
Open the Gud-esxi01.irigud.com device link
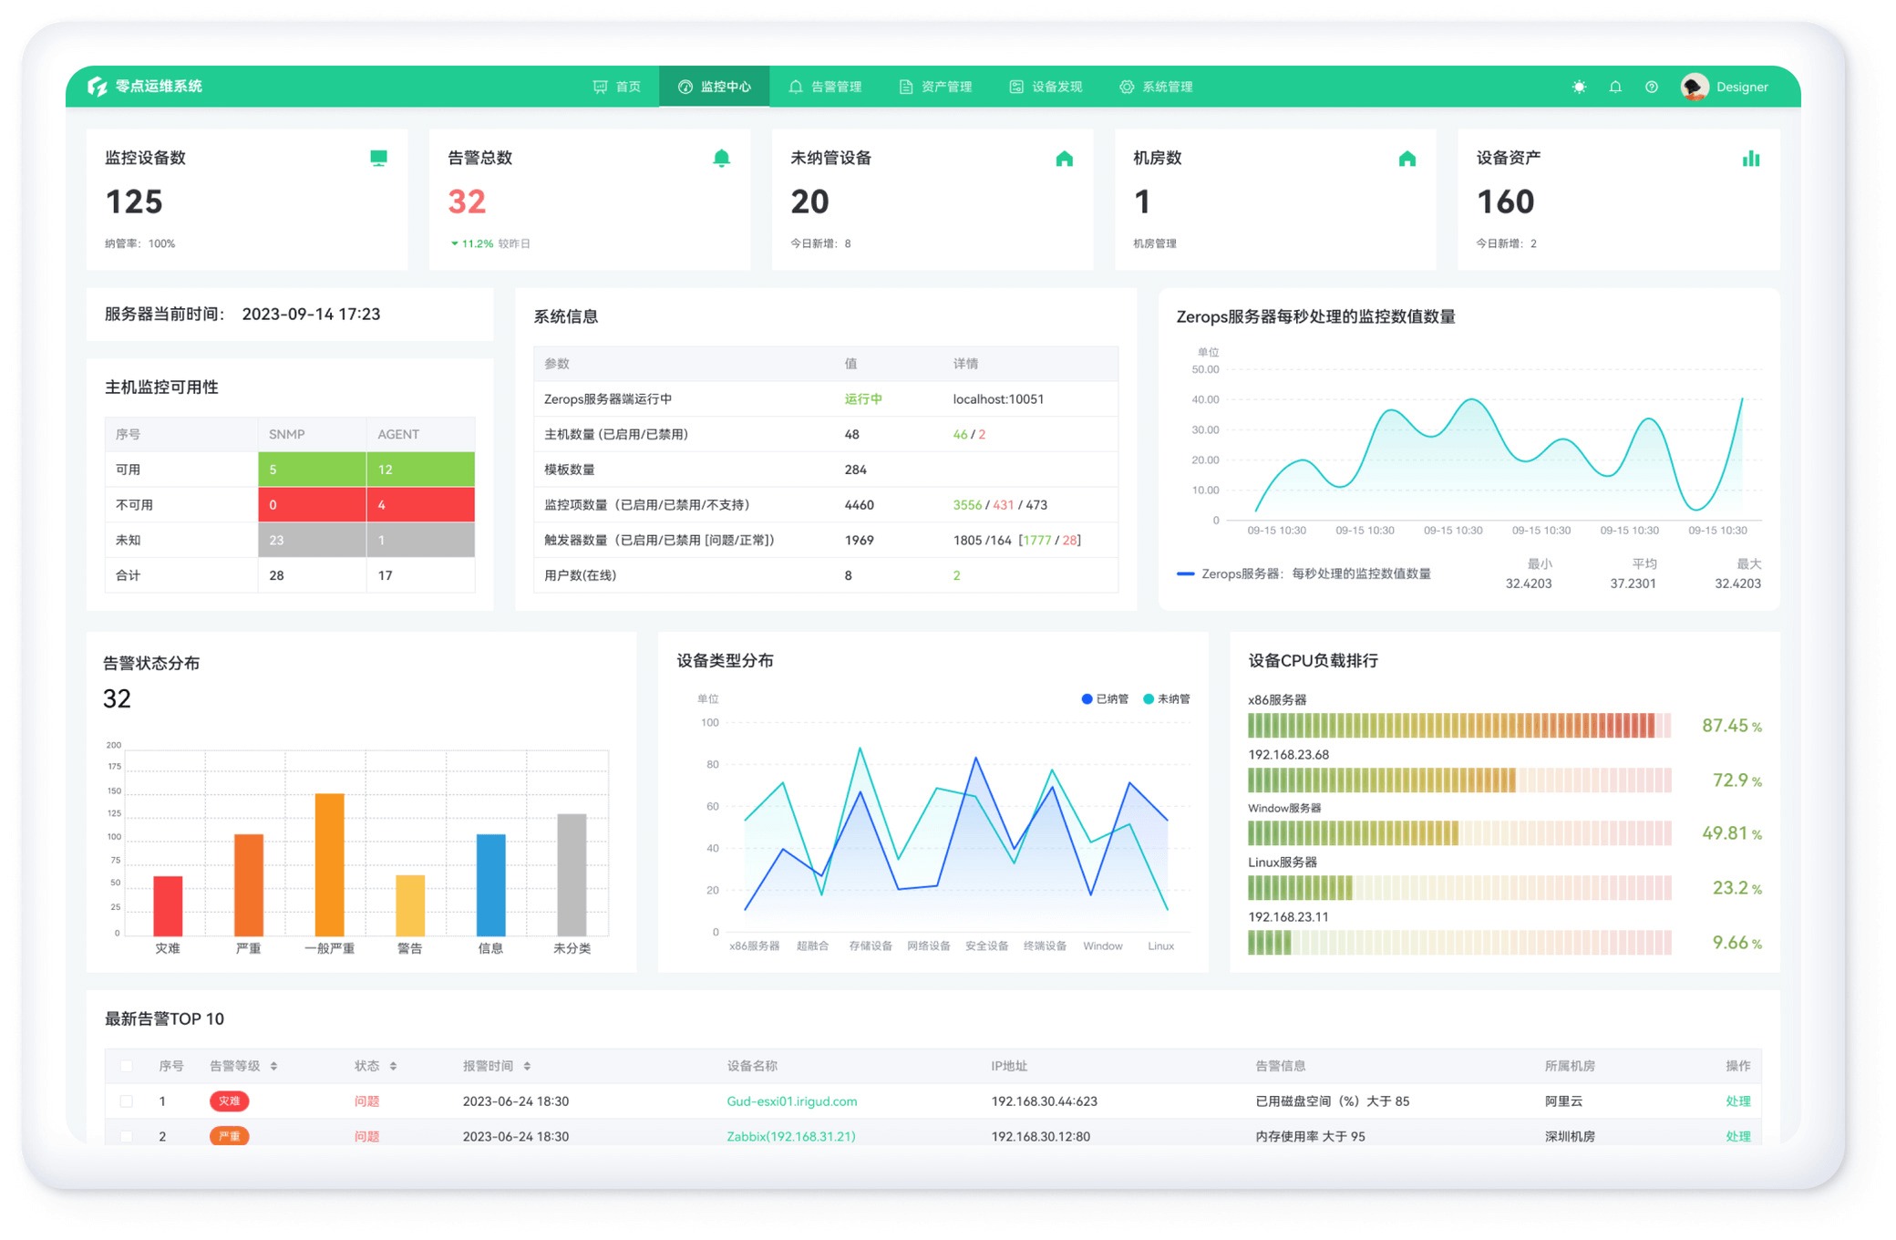click(791, 1101)
